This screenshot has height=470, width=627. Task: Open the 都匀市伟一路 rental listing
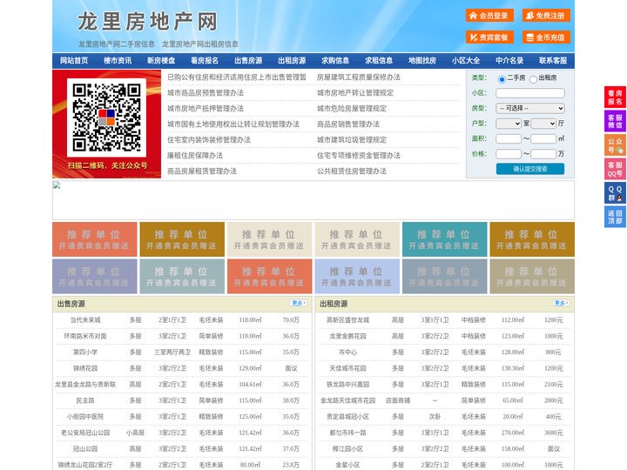(x=347, y=433)
